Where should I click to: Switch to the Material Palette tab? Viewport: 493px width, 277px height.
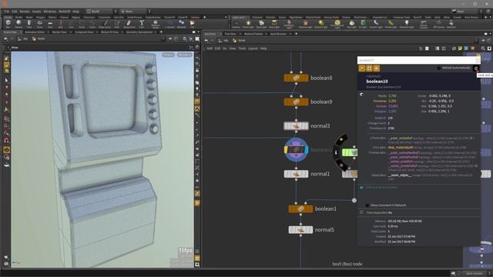(x=253, y=34)
